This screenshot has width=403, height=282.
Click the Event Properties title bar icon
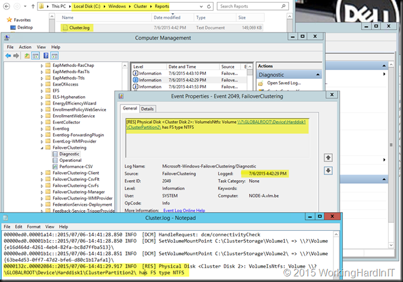coord(121,96)
